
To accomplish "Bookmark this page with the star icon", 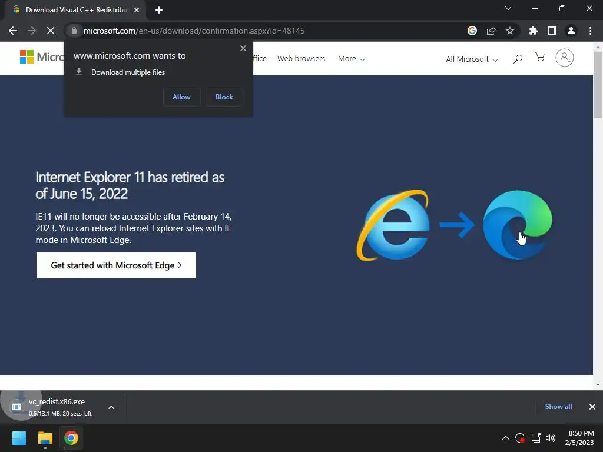I will pos(510,31).
